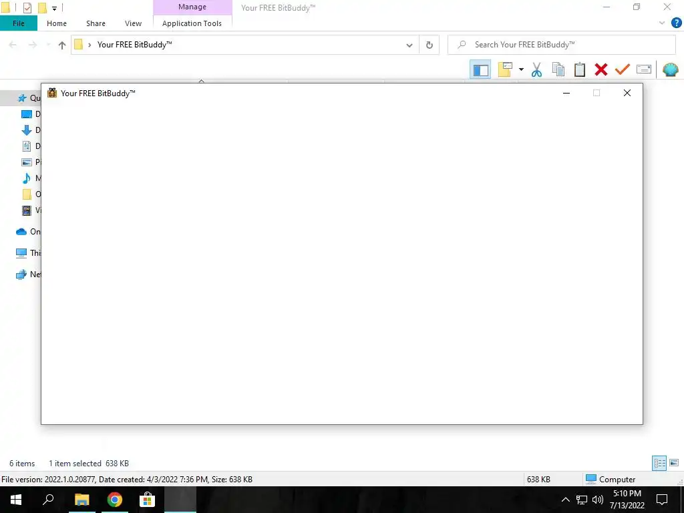Click the '6 items' status text
Screen dimensions: 684x513
click(22, 464)
